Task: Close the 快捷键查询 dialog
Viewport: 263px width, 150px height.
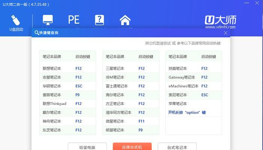Action: (x=225, y=33)
